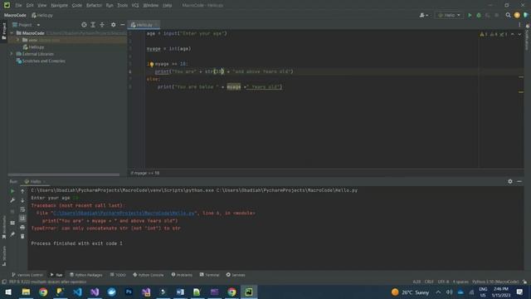Expand all nodes in the Project panel
Image resolution: width=531 pixels, height=299 pixels.
[93, 25]
